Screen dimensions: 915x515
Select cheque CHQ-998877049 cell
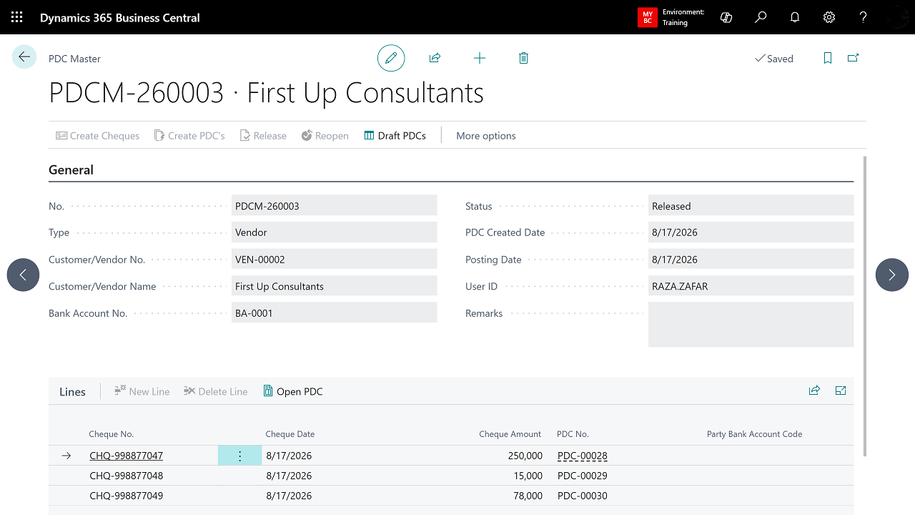(x=126, y=496)
